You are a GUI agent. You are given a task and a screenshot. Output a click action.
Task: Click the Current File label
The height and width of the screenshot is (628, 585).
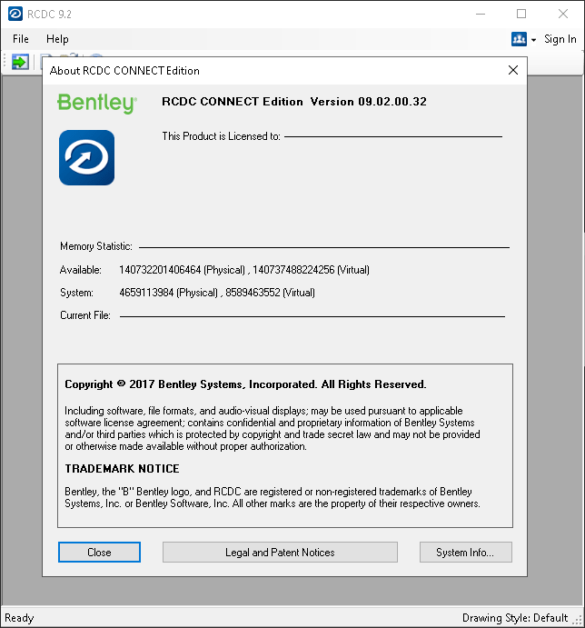pos(85,315)
